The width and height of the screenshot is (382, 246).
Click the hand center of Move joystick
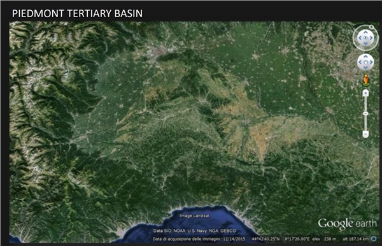point(365,62)
